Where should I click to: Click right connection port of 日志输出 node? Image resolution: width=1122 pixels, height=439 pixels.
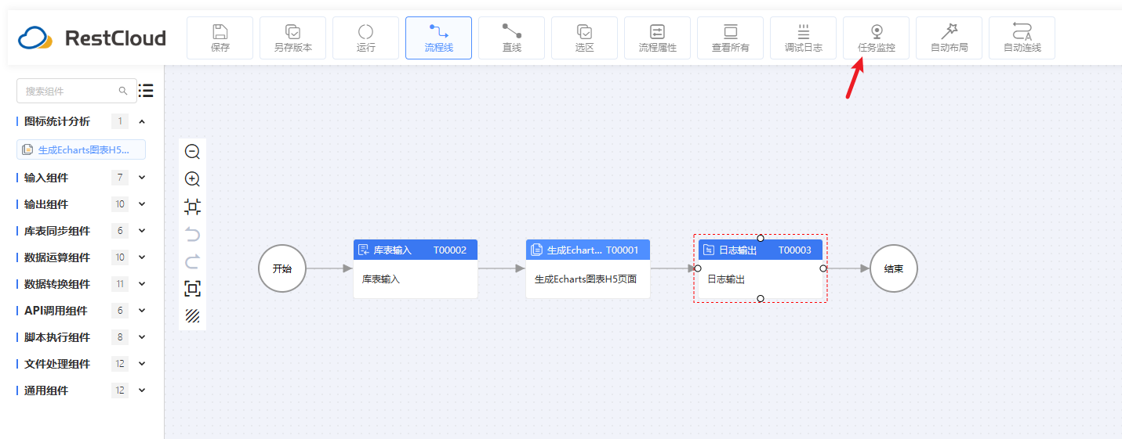[x=823, y=268]
